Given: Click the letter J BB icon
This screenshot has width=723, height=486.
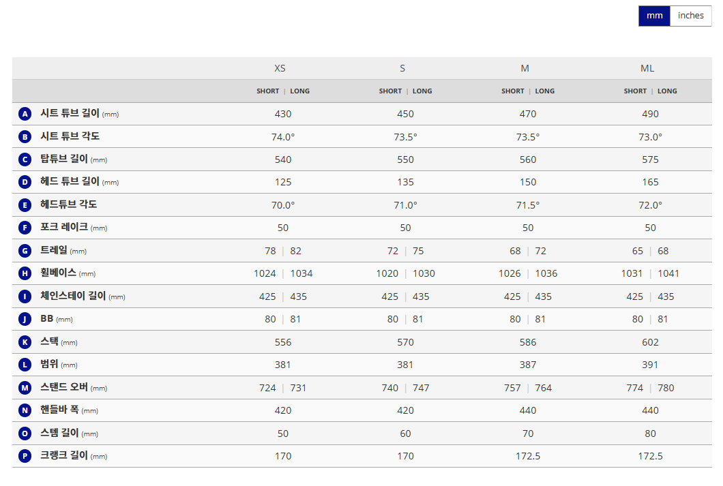Looking at the screenshot, I should pyautogui.click(x=25, y=319).
